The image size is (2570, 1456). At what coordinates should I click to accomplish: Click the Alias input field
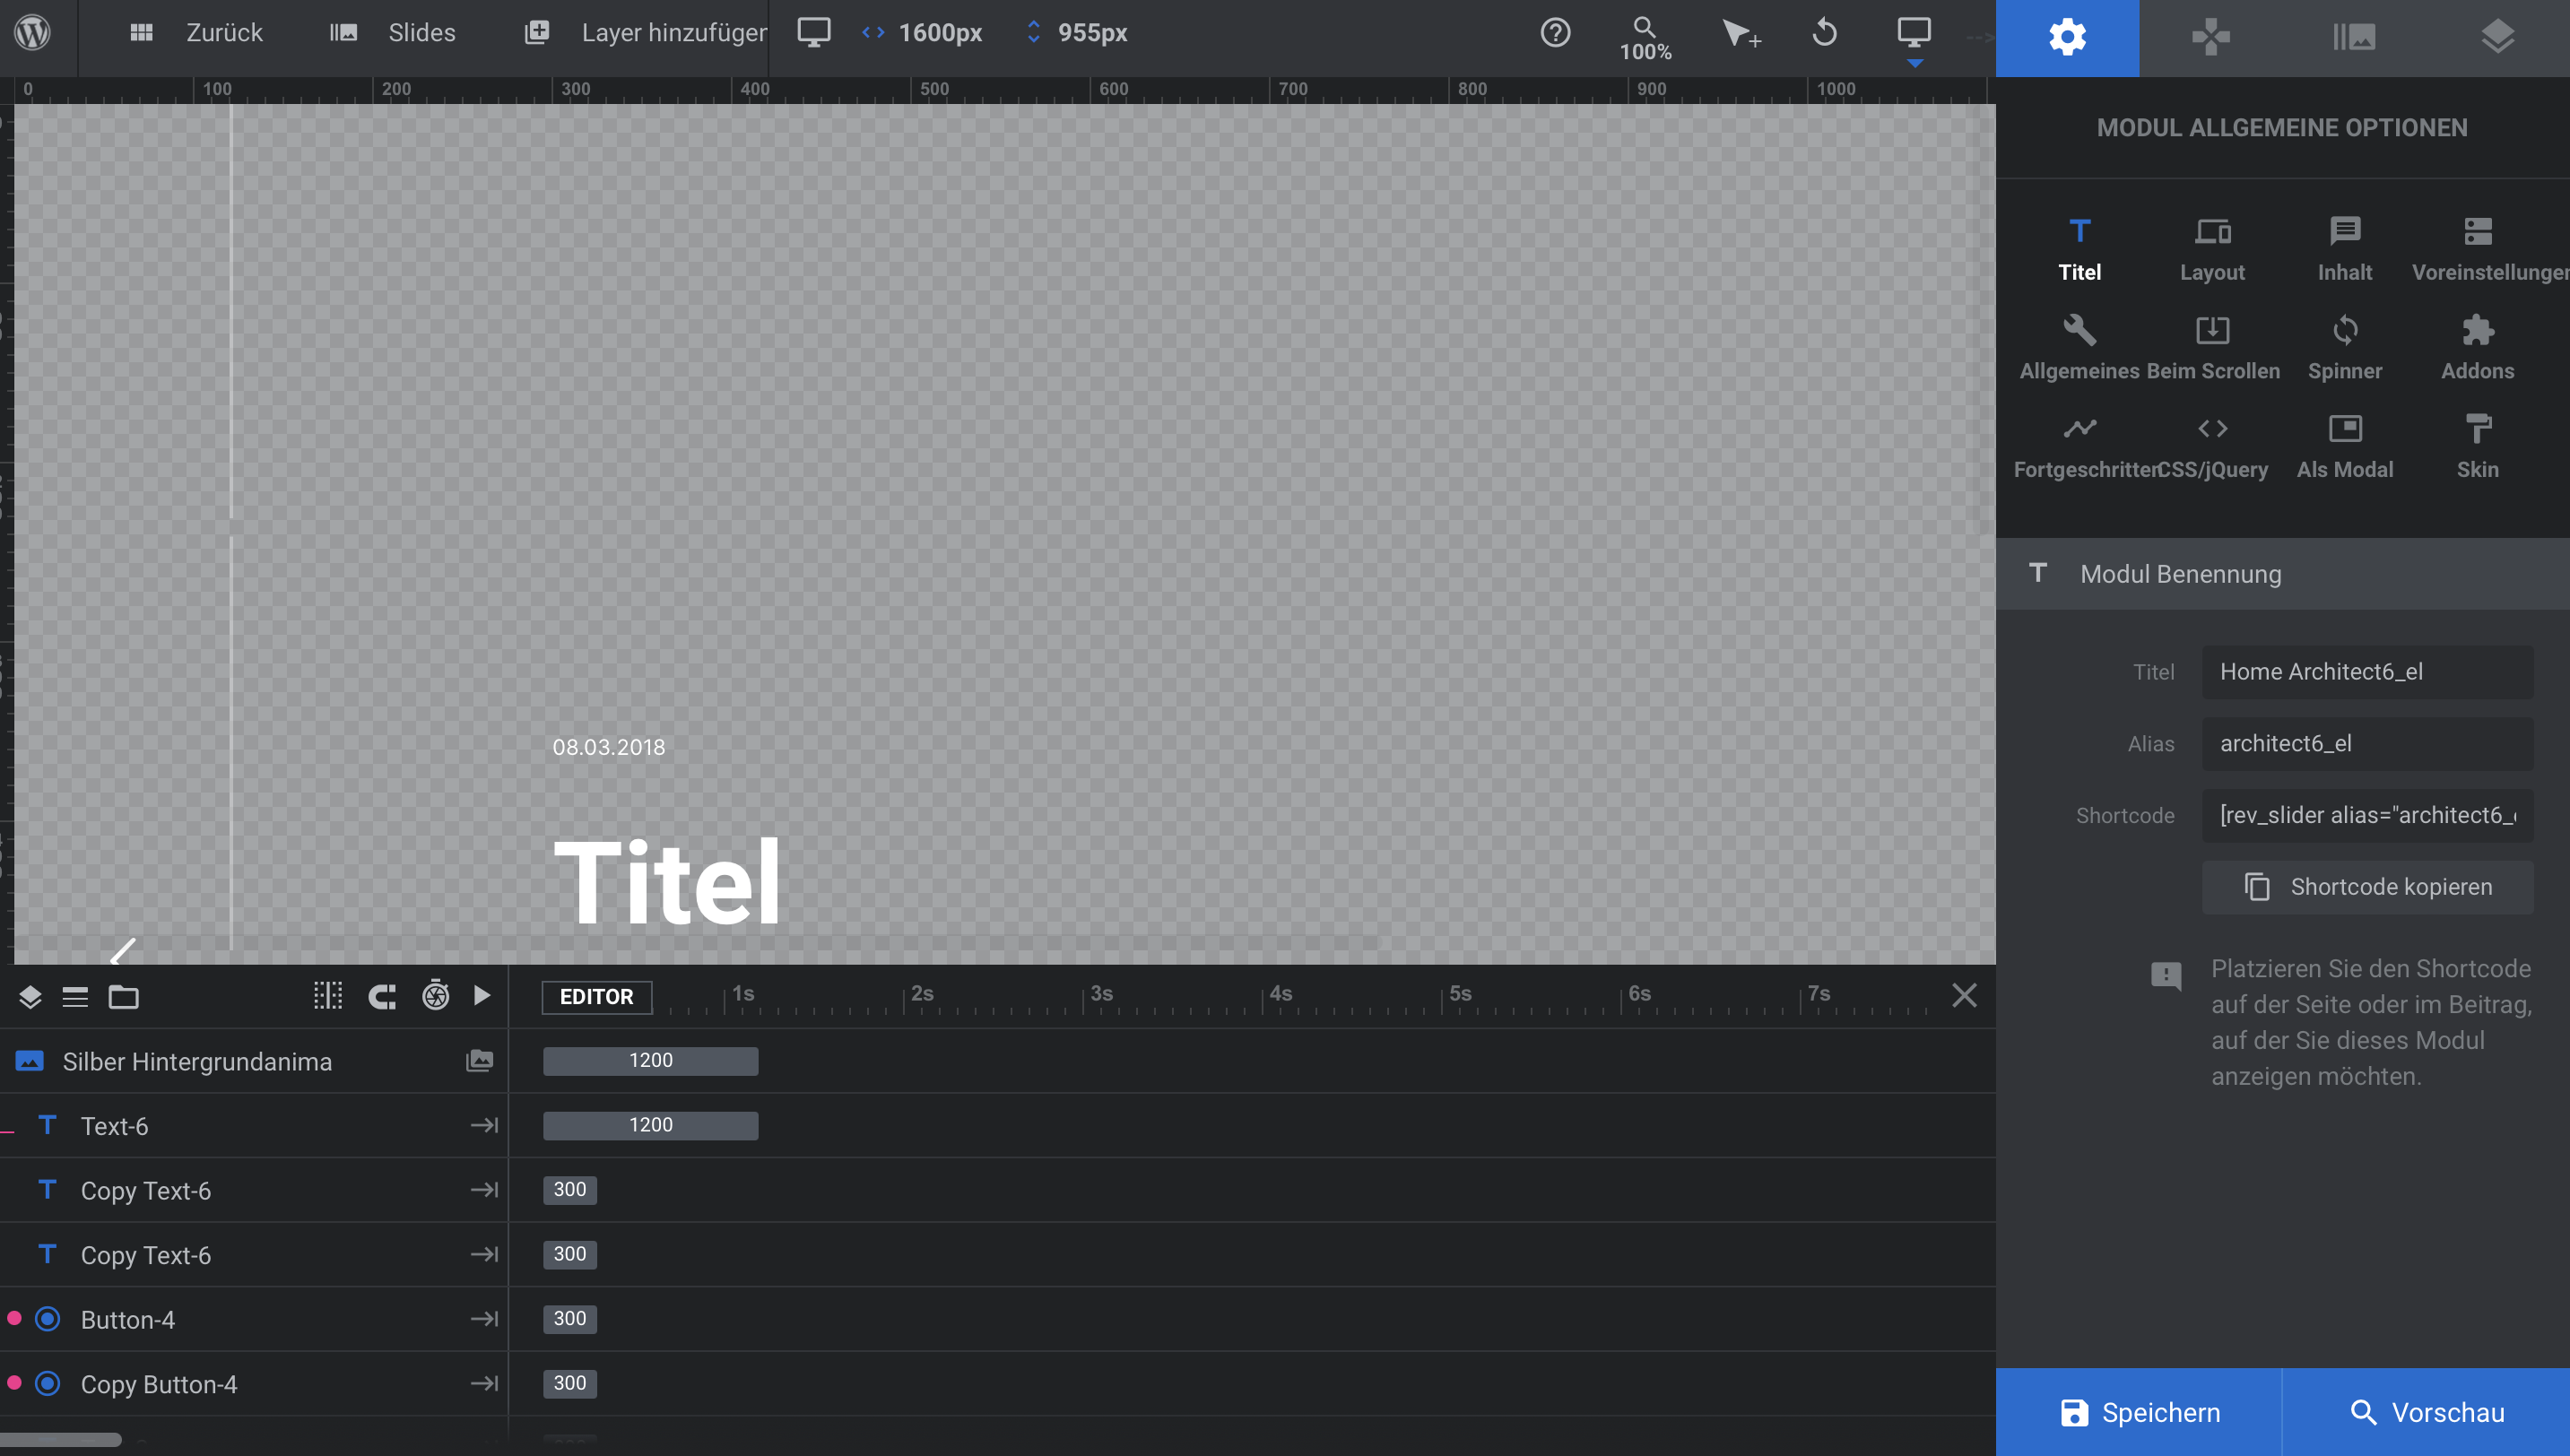point(2367,743)
